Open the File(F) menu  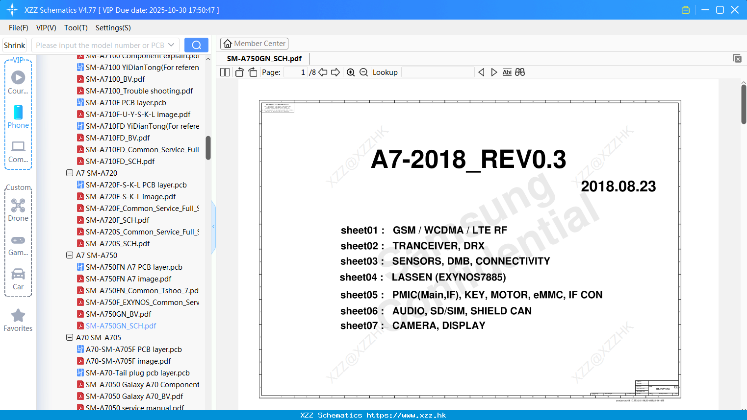(19, 28)
